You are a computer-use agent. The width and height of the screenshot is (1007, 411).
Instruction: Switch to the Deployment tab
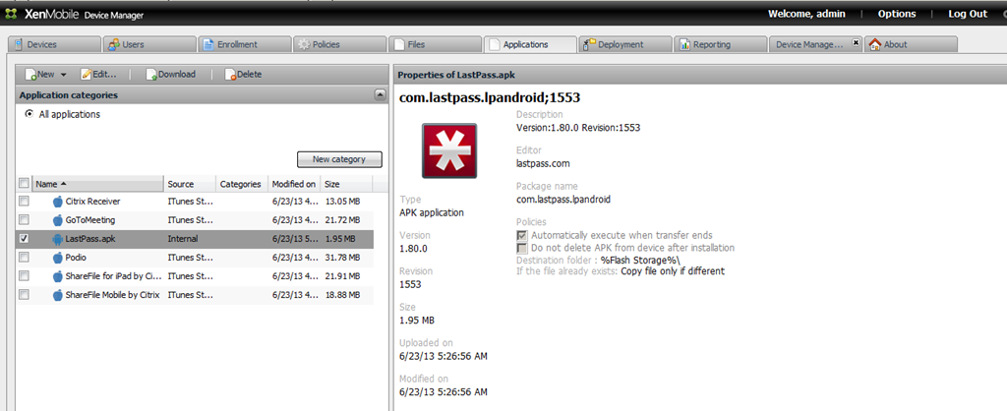click(x=620, y=44)
